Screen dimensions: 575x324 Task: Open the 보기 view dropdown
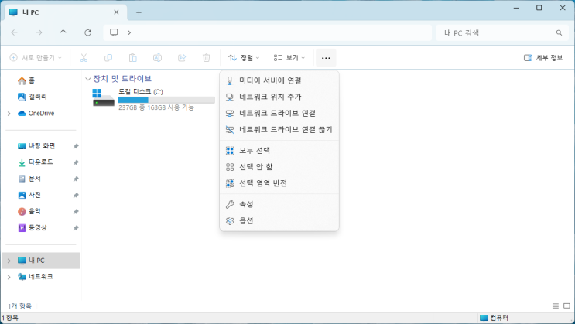point(289,57)
